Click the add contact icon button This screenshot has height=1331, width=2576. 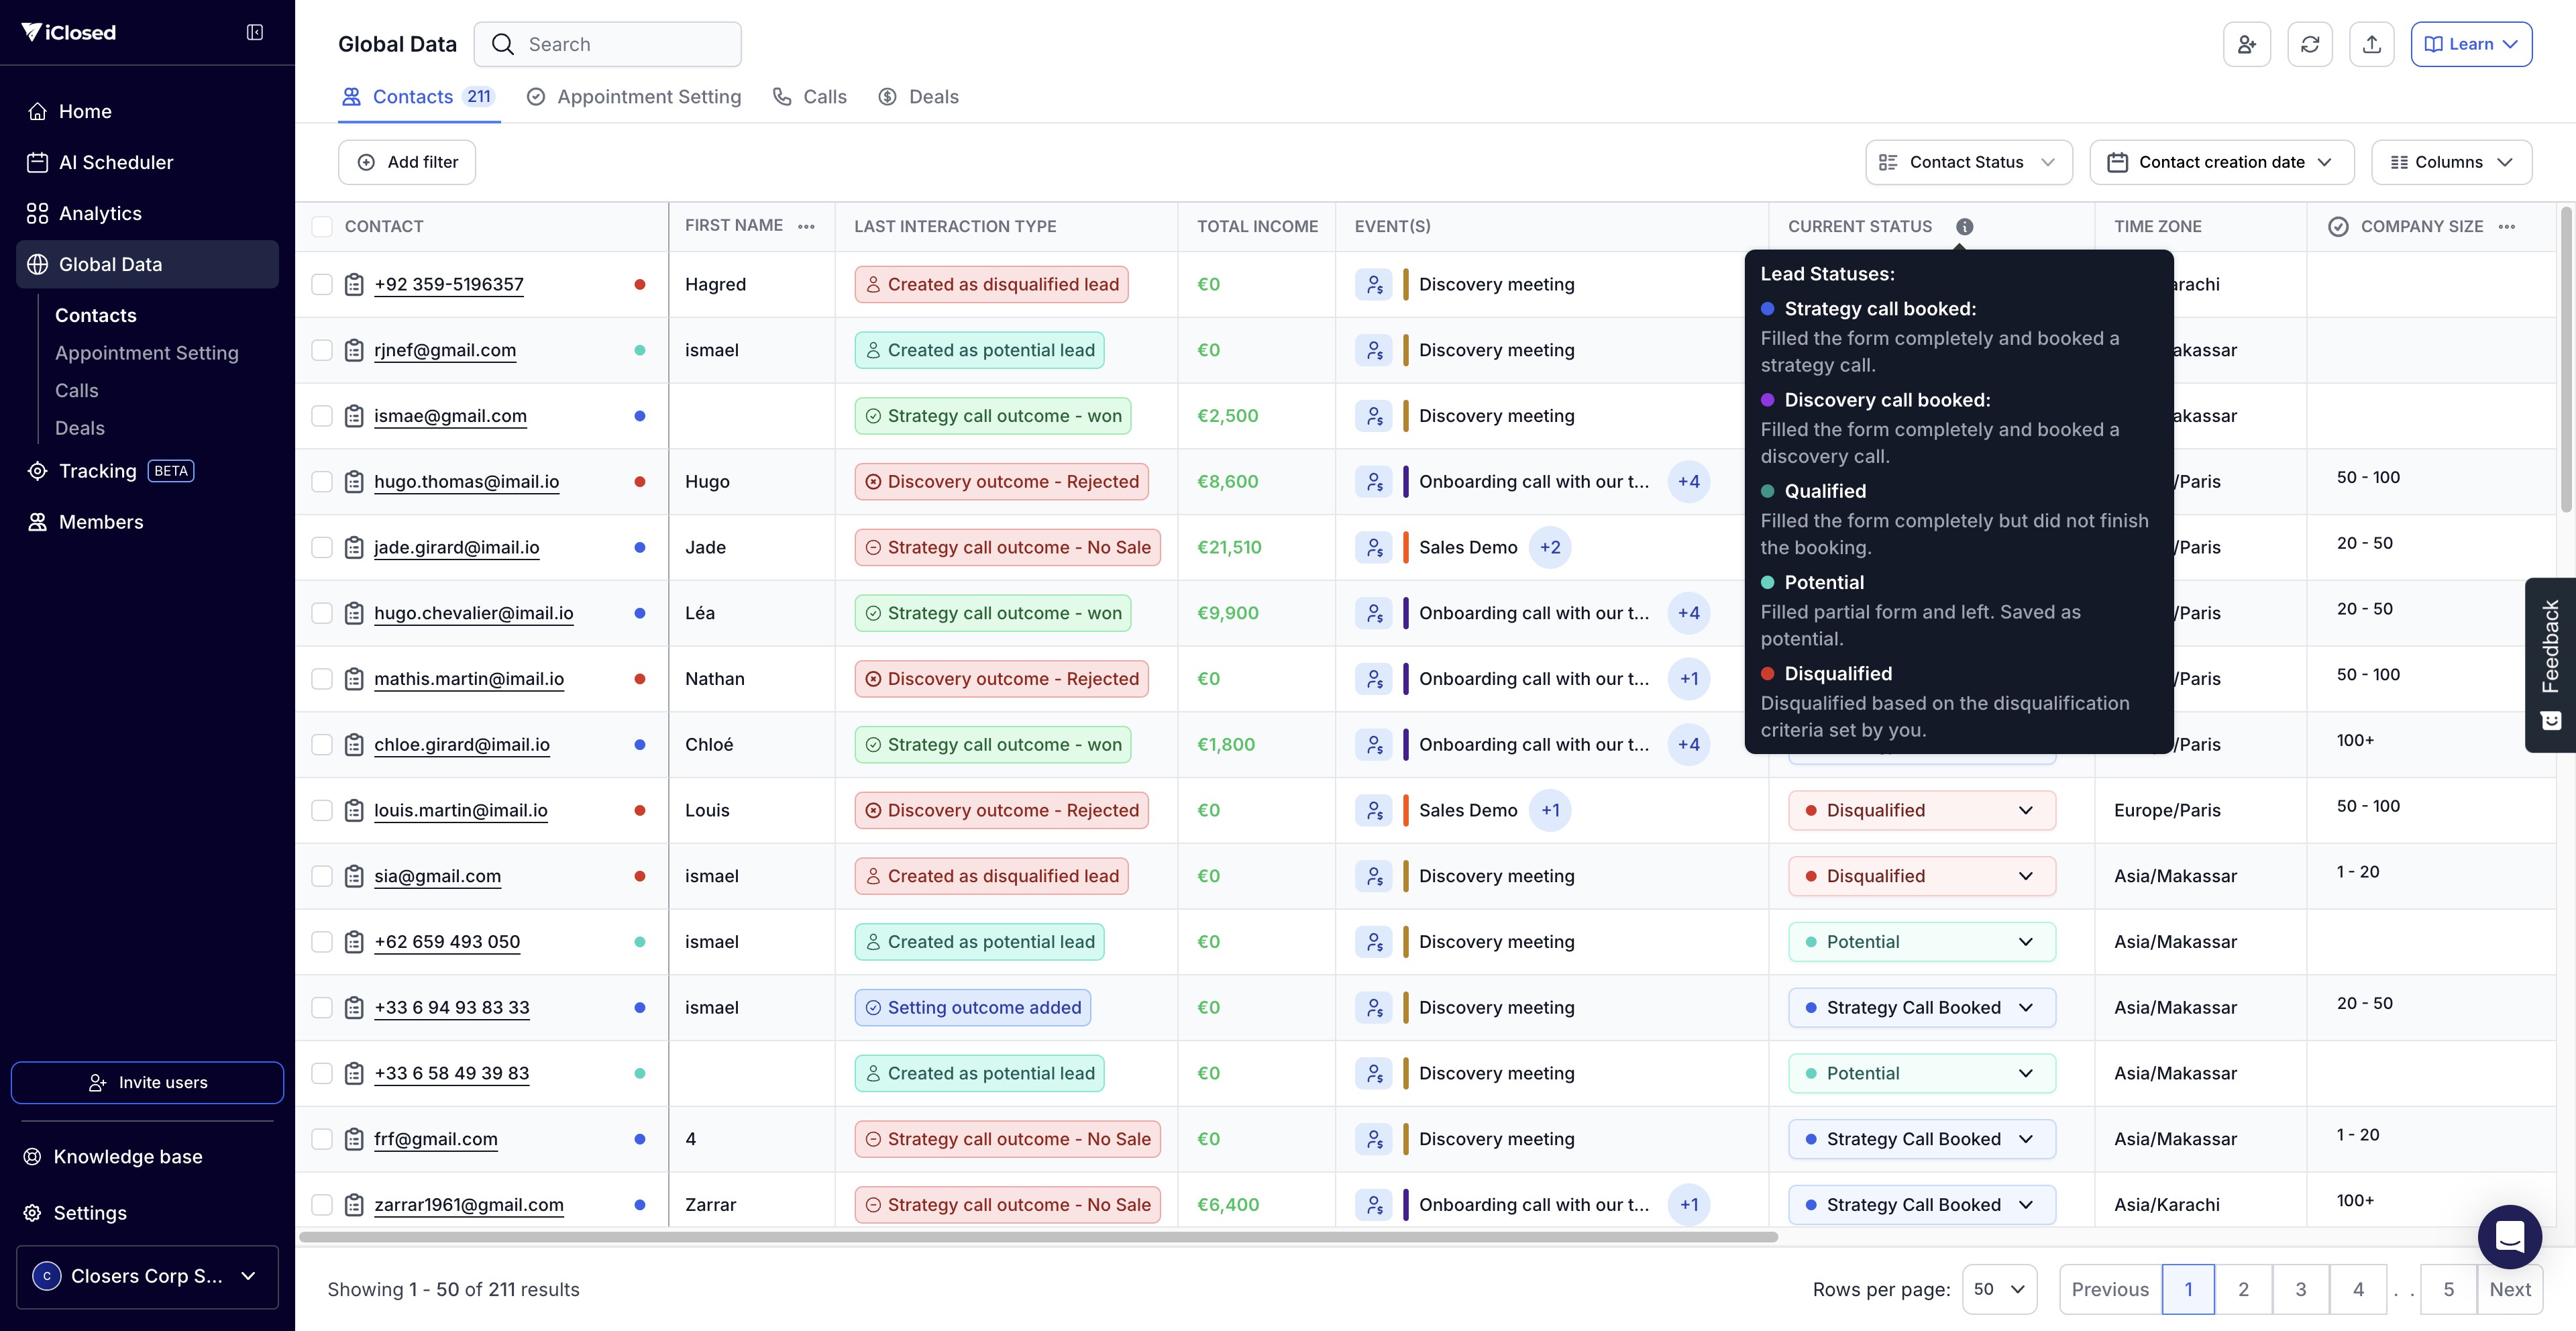pyautogui.click(x=2246, y=44)
